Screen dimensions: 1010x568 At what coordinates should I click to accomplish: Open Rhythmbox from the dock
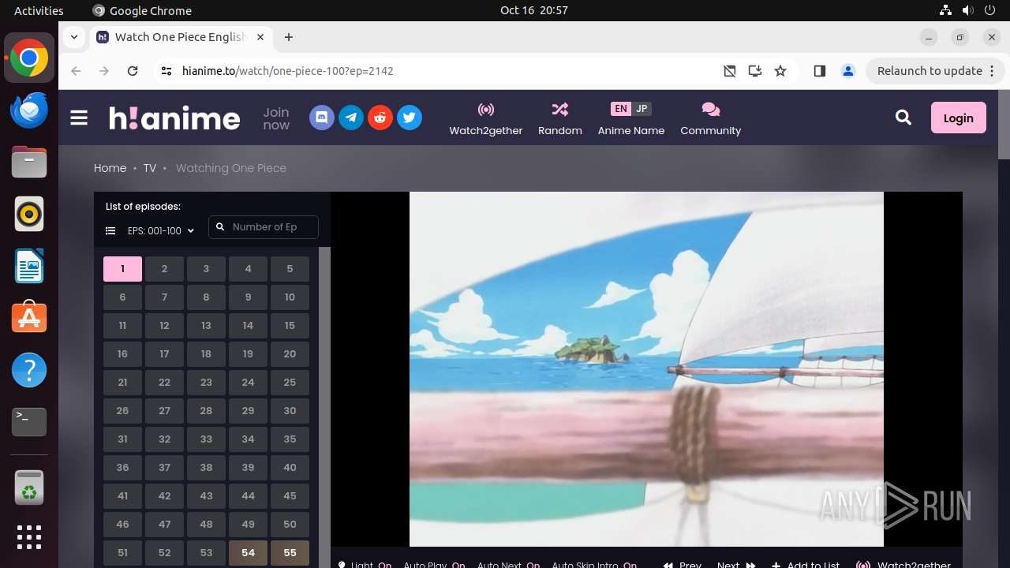click(x=29, y=214)
